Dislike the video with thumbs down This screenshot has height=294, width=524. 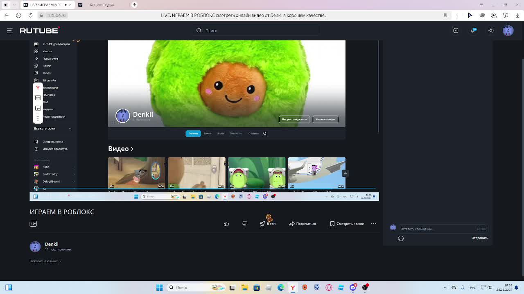tap(245, 224)
